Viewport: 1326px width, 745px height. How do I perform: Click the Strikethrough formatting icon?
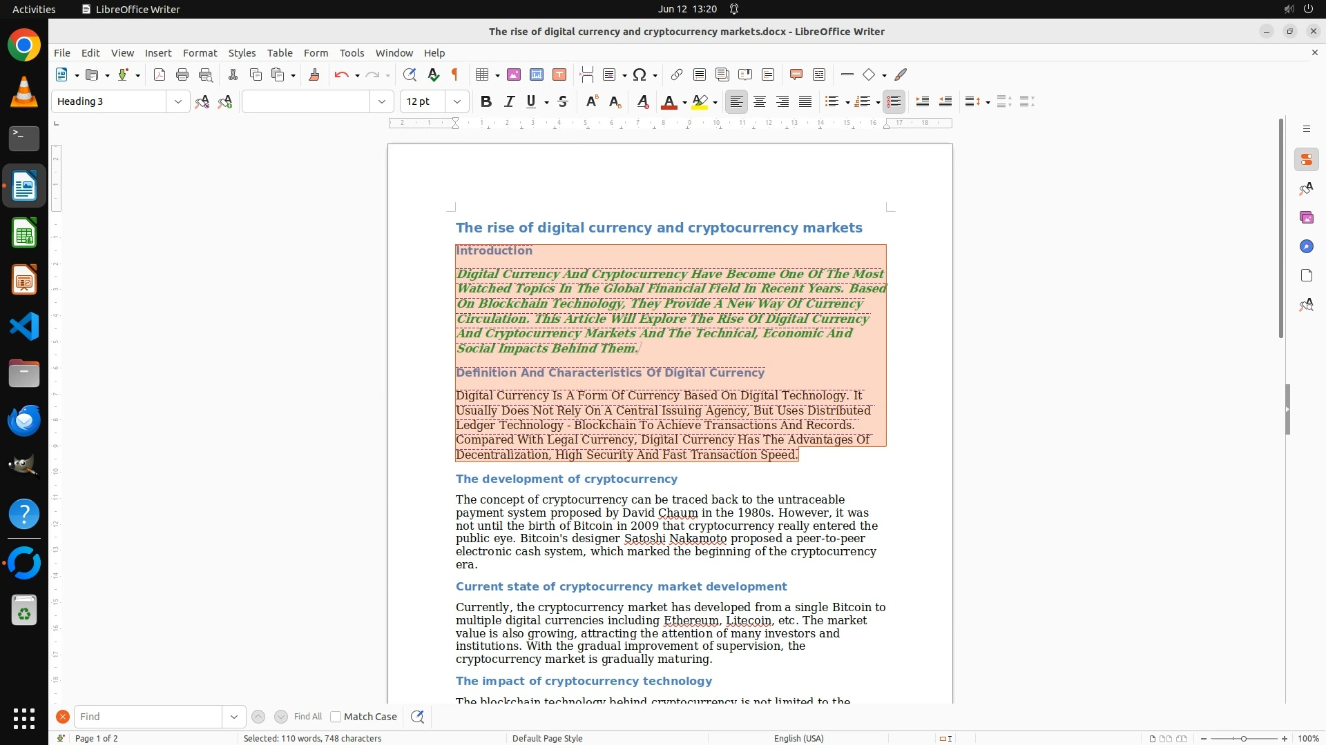563,101
